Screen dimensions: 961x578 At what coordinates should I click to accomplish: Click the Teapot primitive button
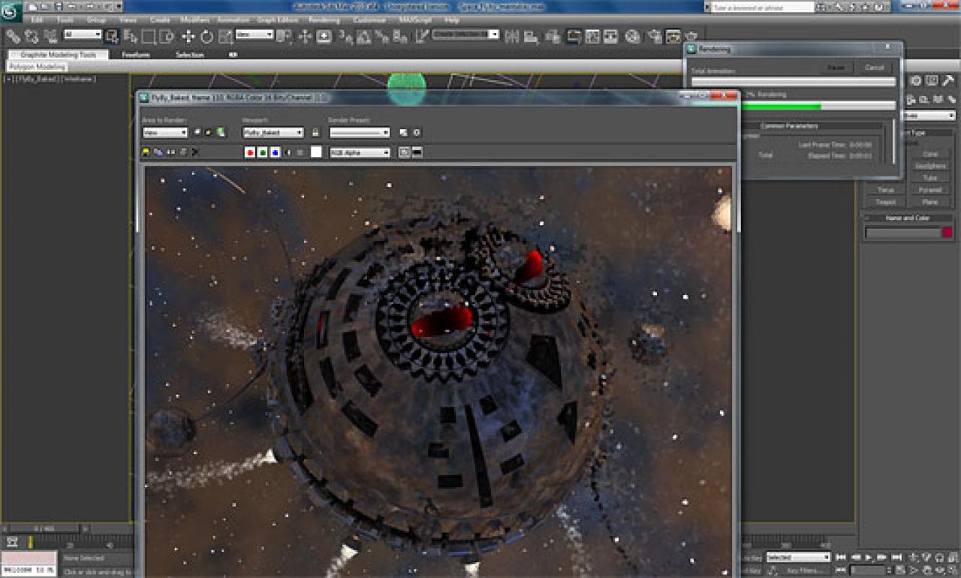click(886, 202)
